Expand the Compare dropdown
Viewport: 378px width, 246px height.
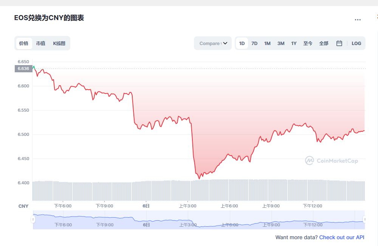point(213,44)
